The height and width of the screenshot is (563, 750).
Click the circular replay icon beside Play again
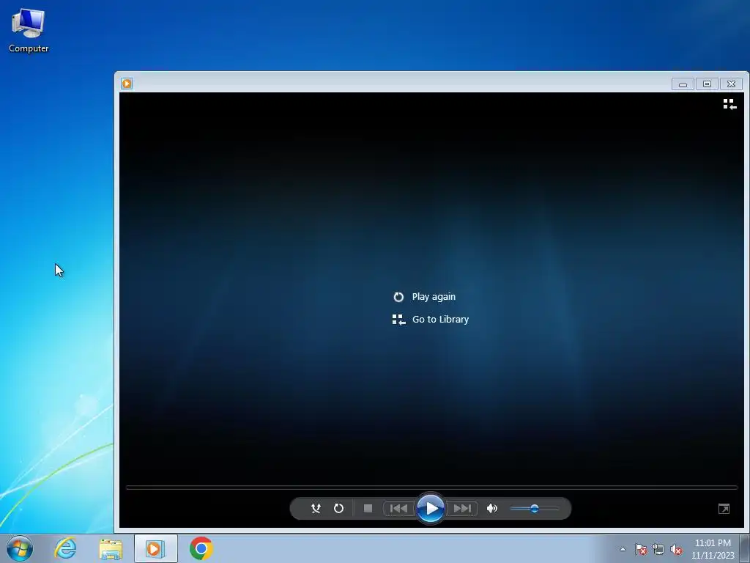coord(398,298)
